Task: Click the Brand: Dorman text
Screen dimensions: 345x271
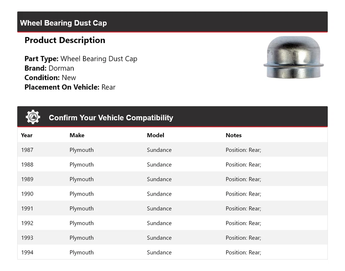Action: click(49, 68)
